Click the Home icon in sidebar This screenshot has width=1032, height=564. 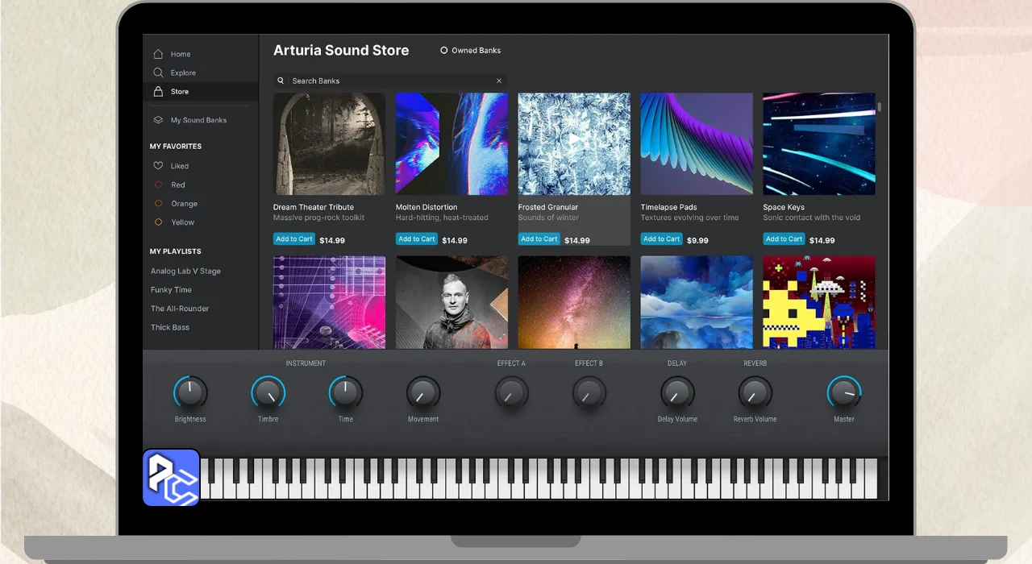pyautogui.click(x=159, y=54)
